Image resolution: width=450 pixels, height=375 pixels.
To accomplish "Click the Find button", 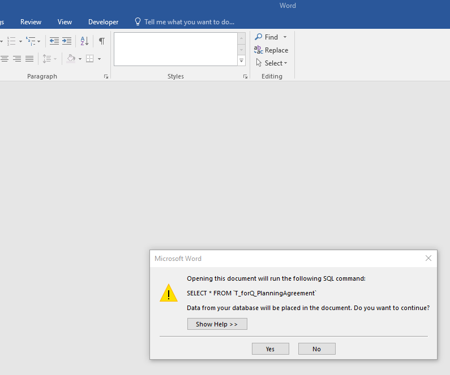I will [x=267, y=37].
